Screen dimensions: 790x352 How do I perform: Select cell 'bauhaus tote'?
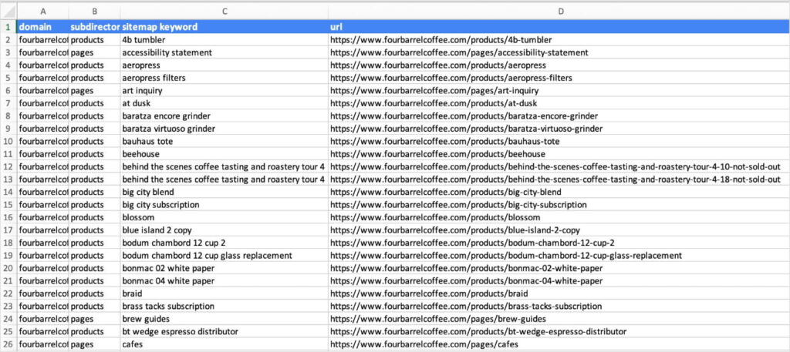225,141
